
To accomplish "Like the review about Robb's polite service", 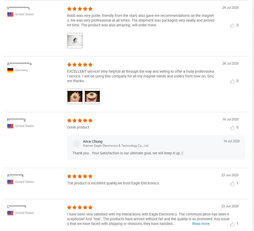I will (x=232, y=26).
